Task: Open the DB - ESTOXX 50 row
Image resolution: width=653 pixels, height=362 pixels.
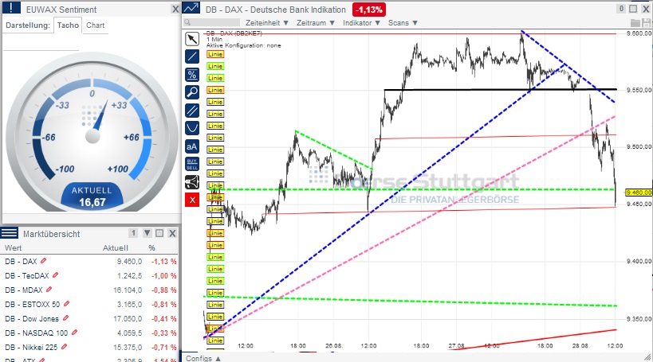Action: click(89, 304)
